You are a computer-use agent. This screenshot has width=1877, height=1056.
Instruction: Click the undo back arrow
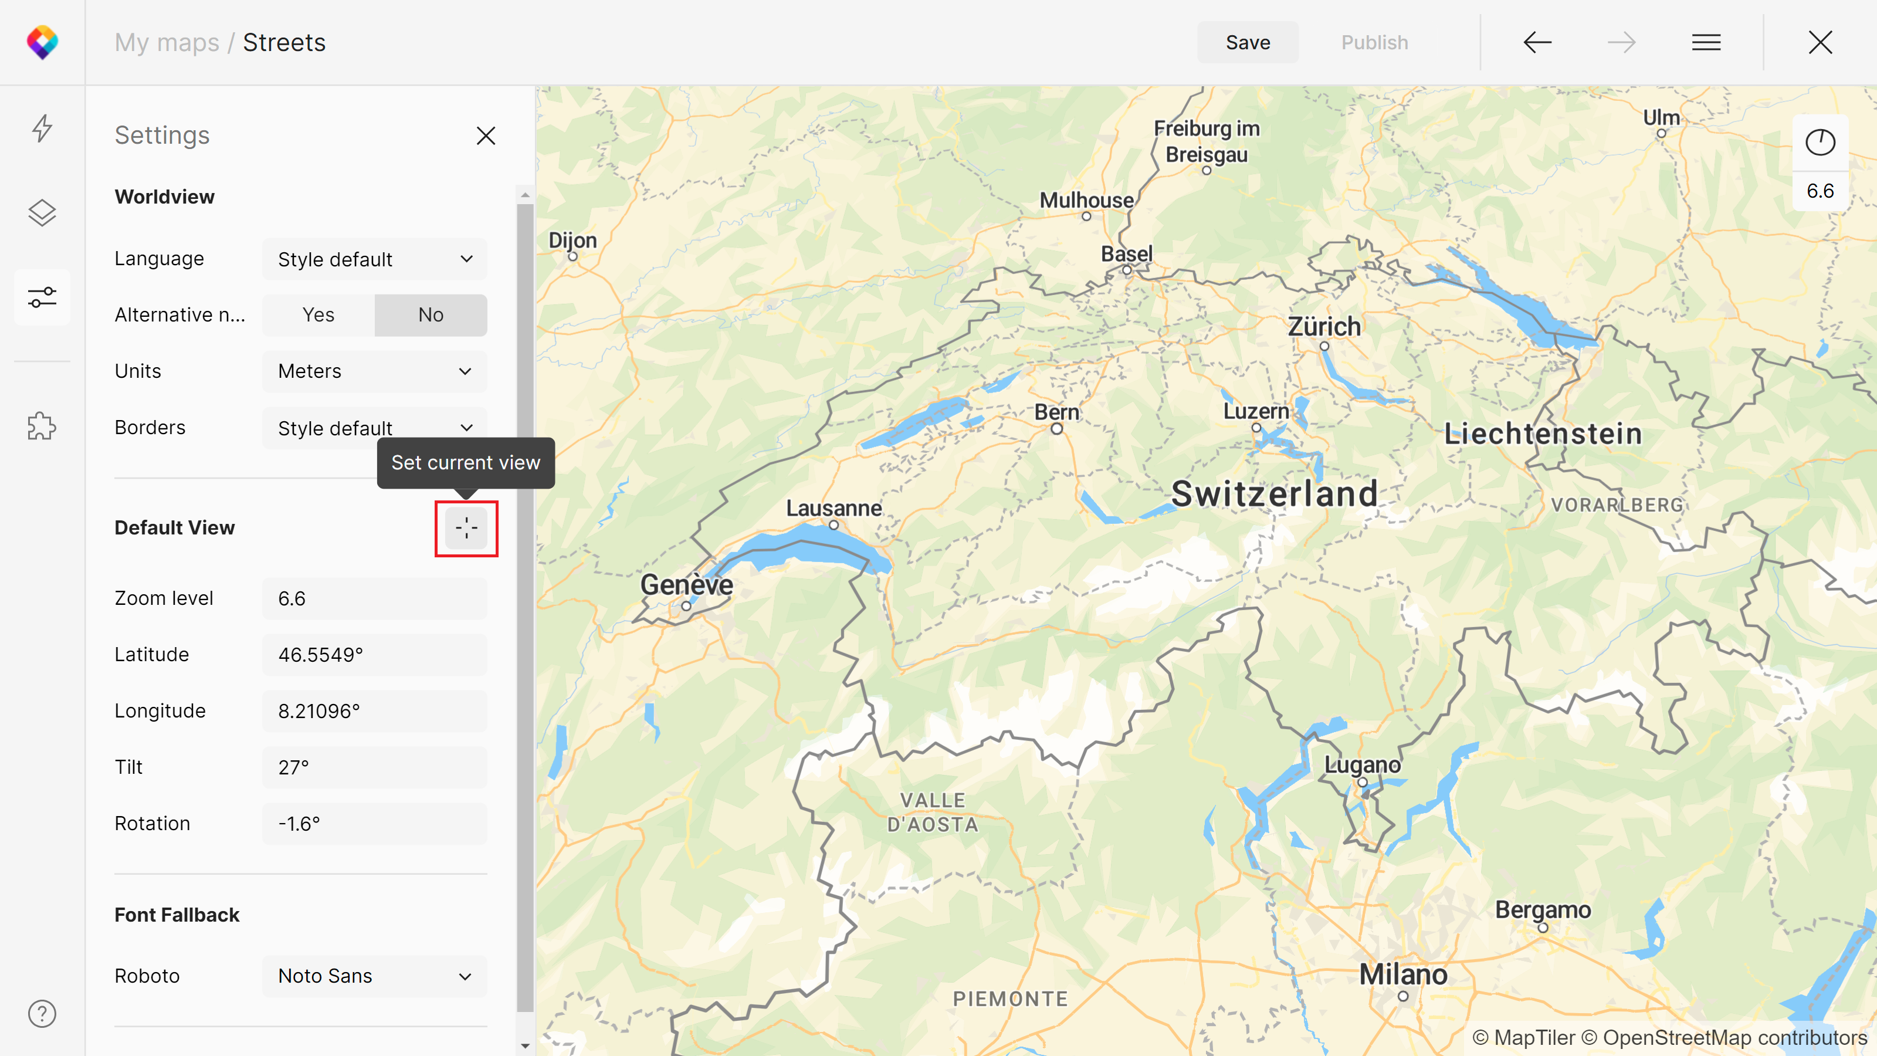coord(1537,42)
